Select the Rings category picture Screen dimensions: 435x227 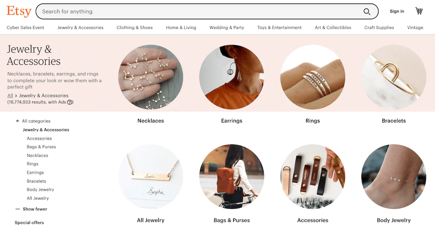click(313, 77)
